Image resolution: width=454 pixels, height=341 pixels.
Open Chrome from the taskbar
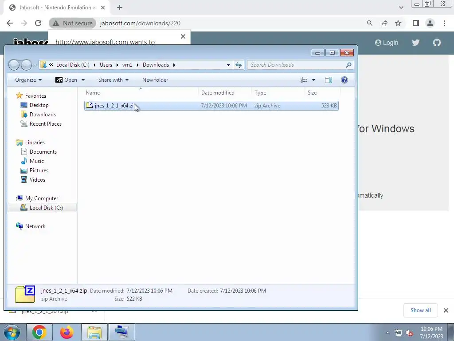click(39, 332)
